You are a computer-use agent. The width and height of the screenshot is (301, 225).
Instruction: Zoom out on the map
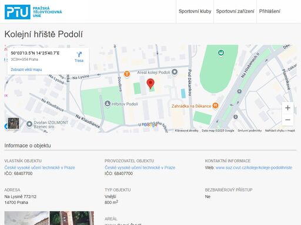[x=287, y=120]
